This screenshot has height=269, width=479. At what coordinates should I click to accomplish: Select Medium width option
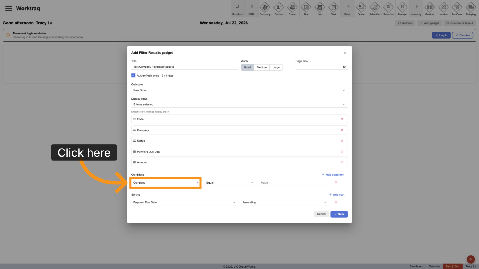262,67
